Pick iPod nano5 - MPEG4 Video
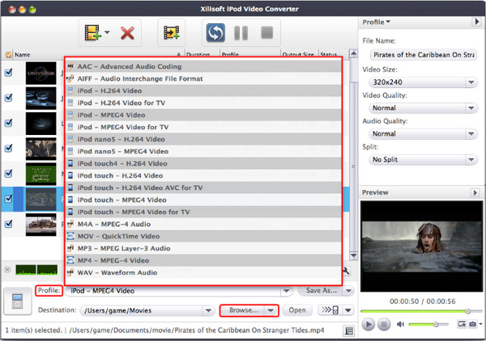This screenshot has height=341, width=486. [203, 151]
